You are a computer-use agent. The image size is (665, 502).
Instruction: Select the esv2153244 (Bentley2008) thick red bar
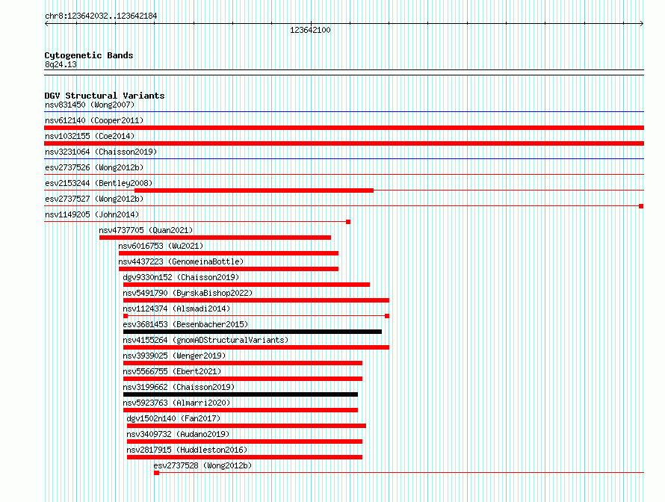[254, 190]
